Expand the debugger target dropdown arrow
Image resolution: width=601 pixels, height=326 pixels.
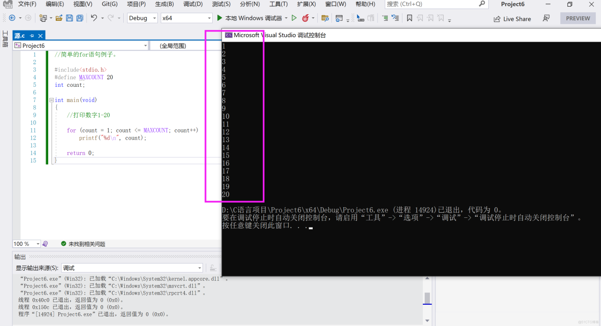286,18
